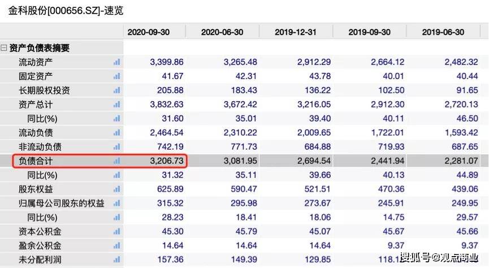Select the 2019-12-31 column header
Screen dimensions: 489x268
[x=296, y=32]
